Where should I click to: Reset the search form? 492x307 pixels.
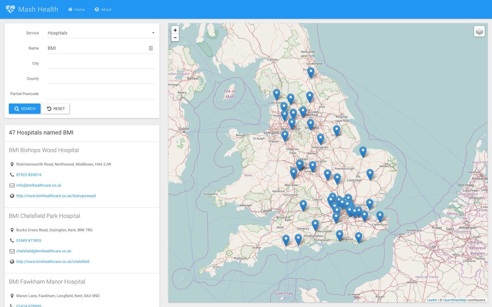click(x=56, y=109)
